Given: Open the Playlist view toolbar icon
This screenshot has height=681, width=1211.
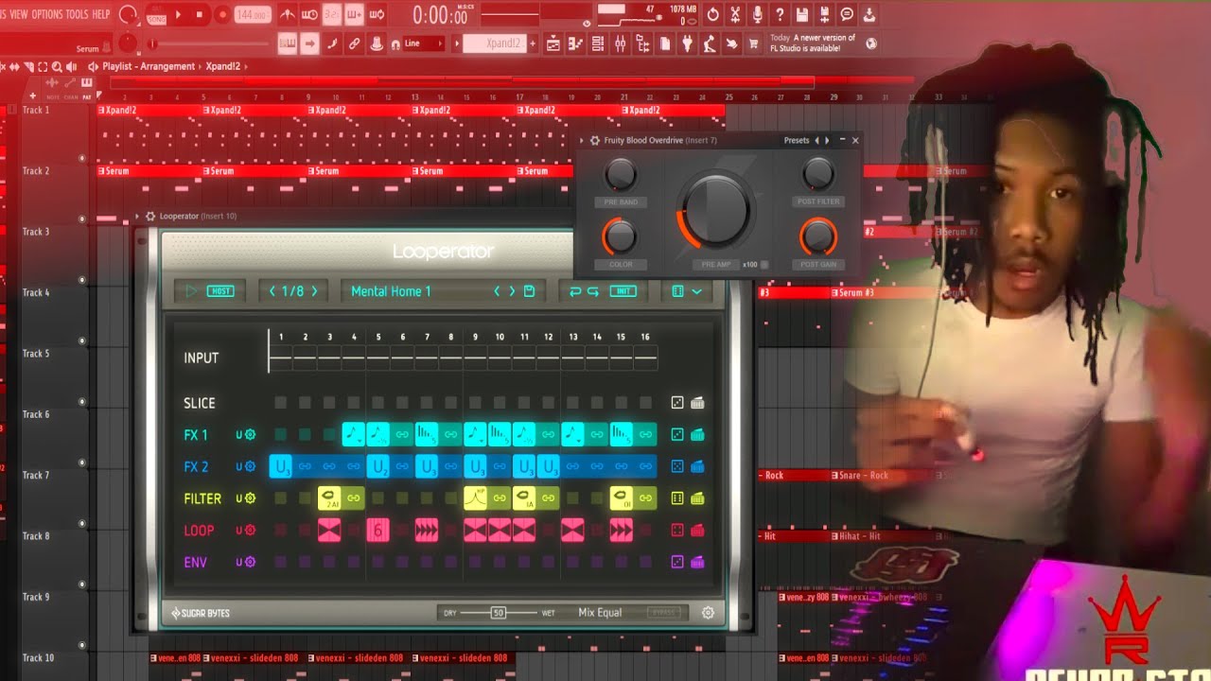Looking at the screenshot, I should pyautogui.click(x=553, y=44).
